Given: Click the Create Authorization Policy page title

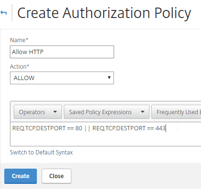Looking at the screenshot, I should [x=104, y=13].
